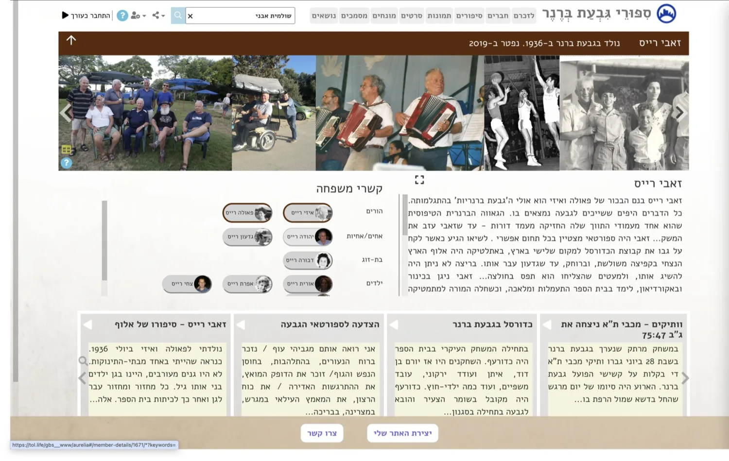This screenshot has width=729, height=461.
Task: Clear the search field with the X
Action: pyautogui.click(x=190, y=16)
